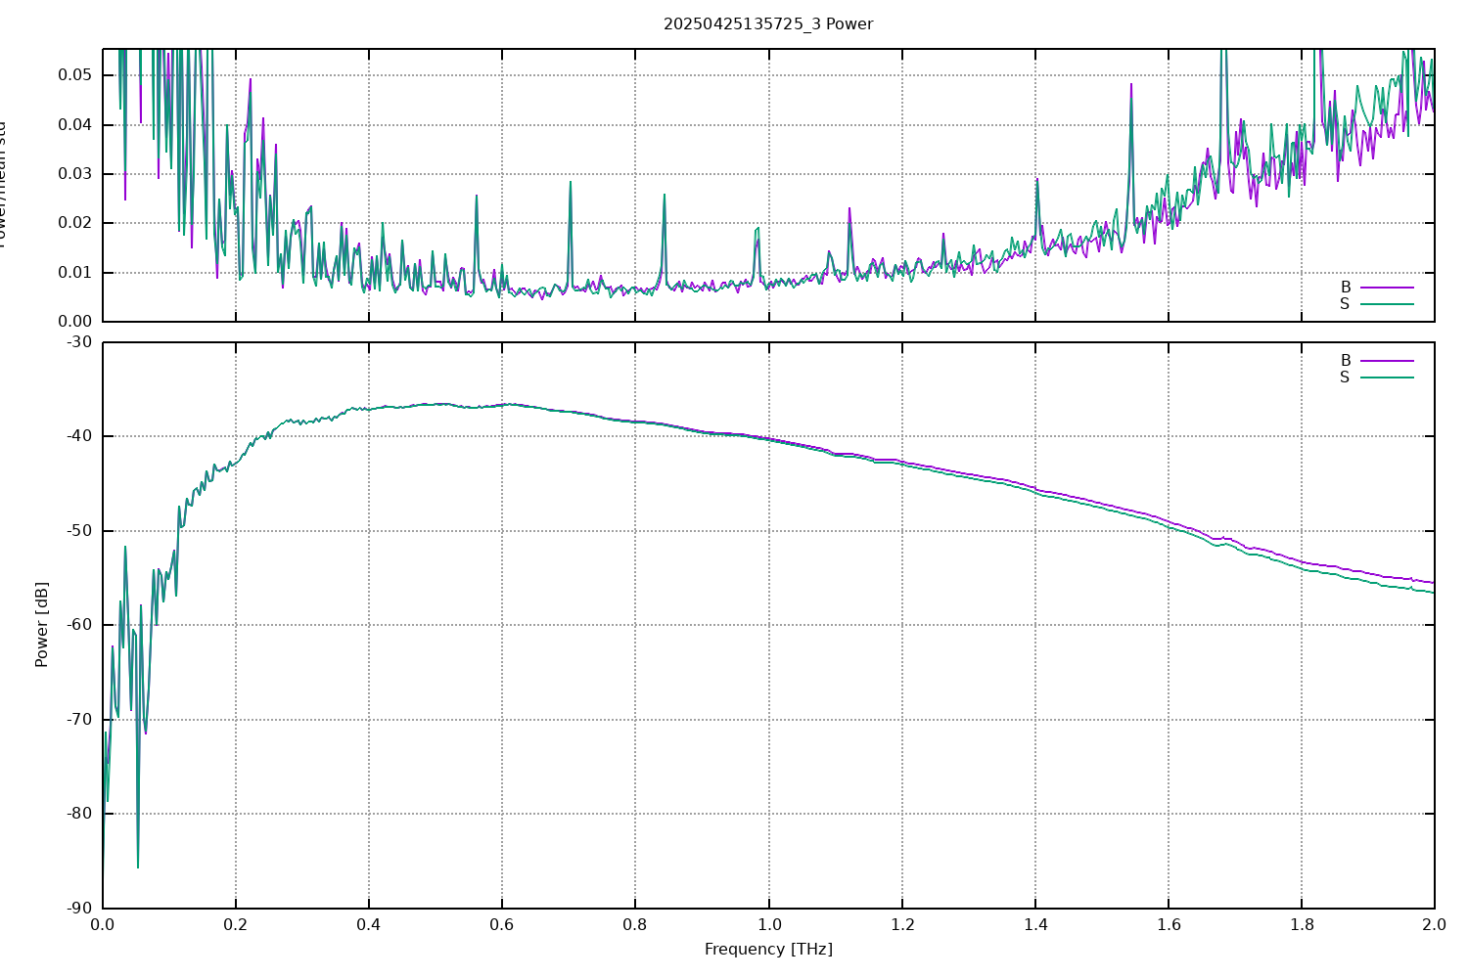Click the "Frequency [THz]" x-axis label
This screenshot has height=978, width=1468.
pyautogui.click(x=767, y=949)
